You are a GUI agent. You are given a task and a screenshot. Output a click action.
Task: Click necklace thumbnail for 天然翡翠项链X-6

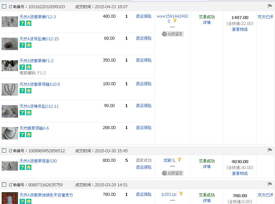coord(10,133)
